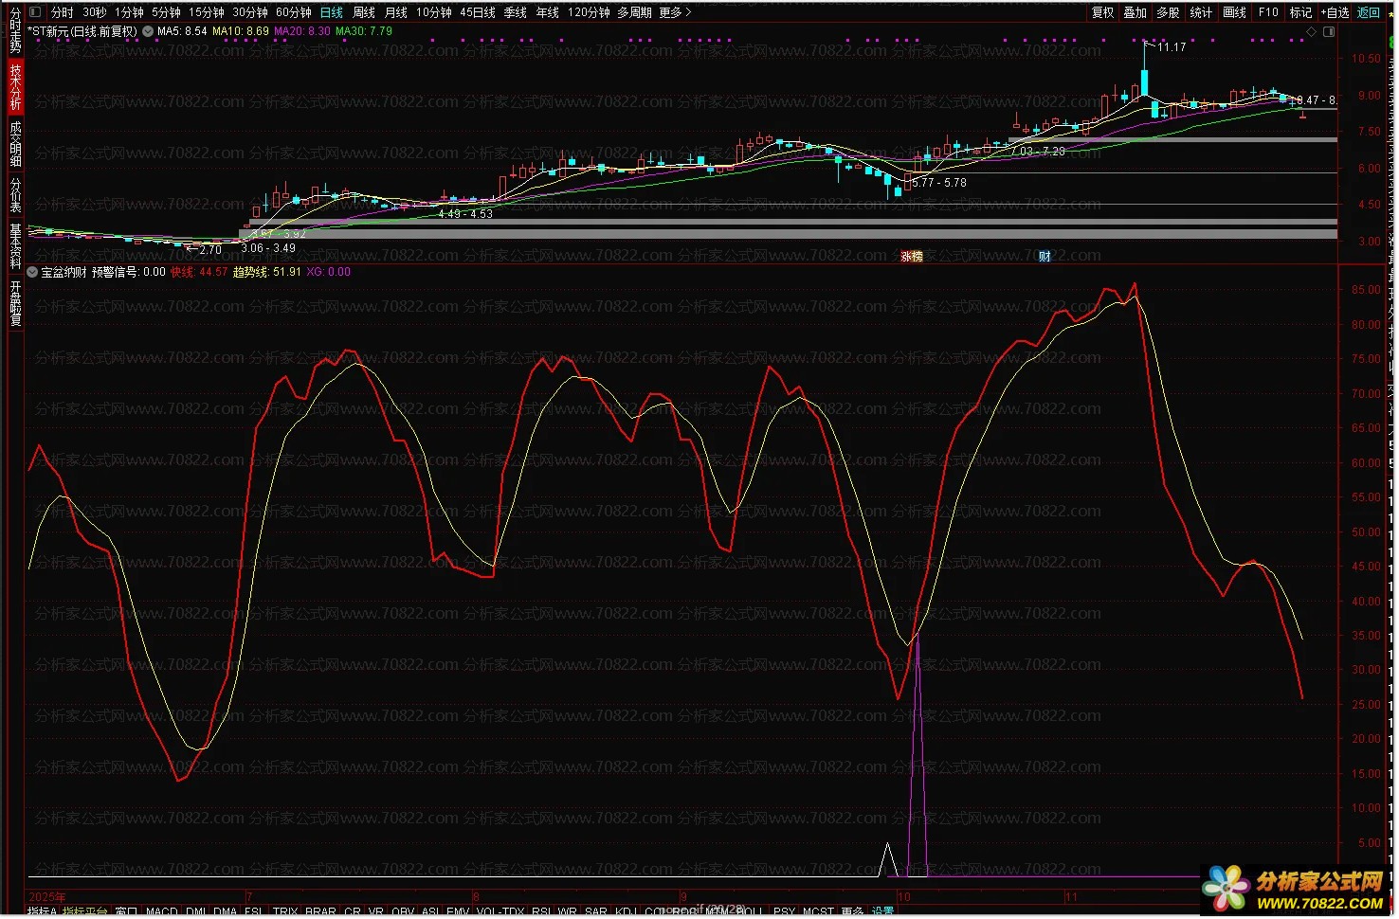Click the 财 marker badge on chart
This screenshot has height=919, width=1399.
(x=1044, y=257)
